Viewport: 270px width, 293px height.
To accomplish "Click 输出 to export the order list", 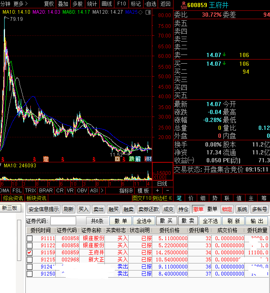I will (x=257, y=221).
